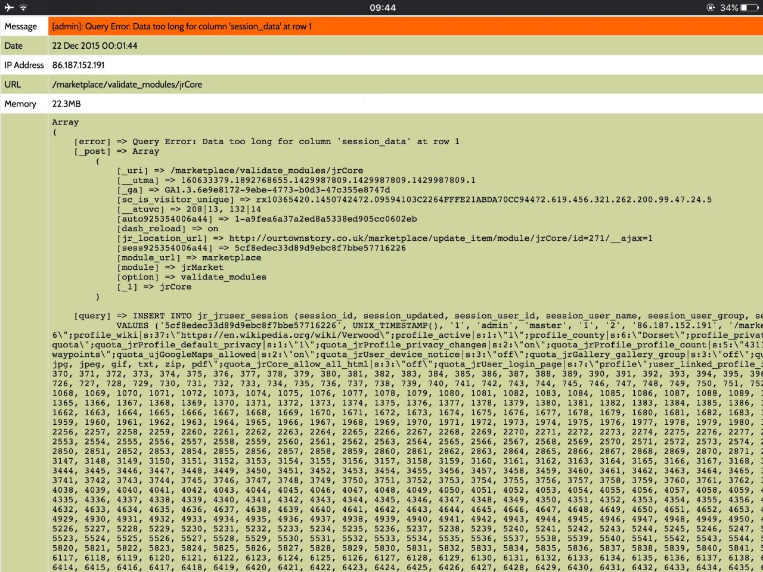763x572 pixels.
Task: Click the Memory row label
Action: pyautogui.click(x=20, y=104)
